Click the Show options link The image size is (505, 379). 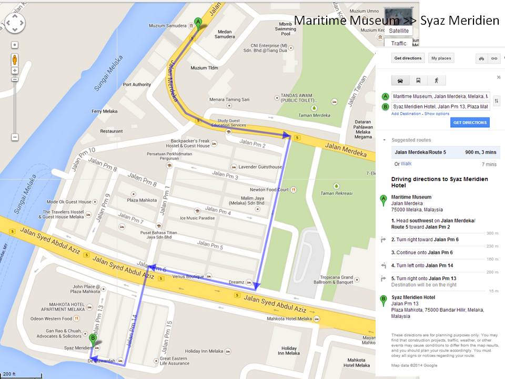pos(437,114)
